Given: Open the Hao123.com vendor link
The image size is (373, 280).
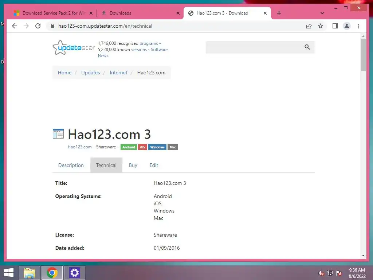Looking at the screenshot, I should (x=79, y=147).
